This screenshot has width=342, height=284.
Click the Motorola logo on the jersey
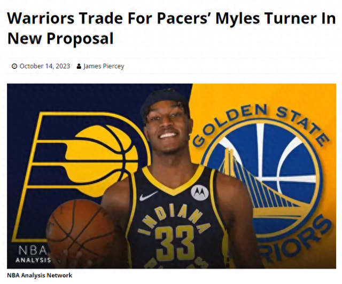[x=200, y=192]
